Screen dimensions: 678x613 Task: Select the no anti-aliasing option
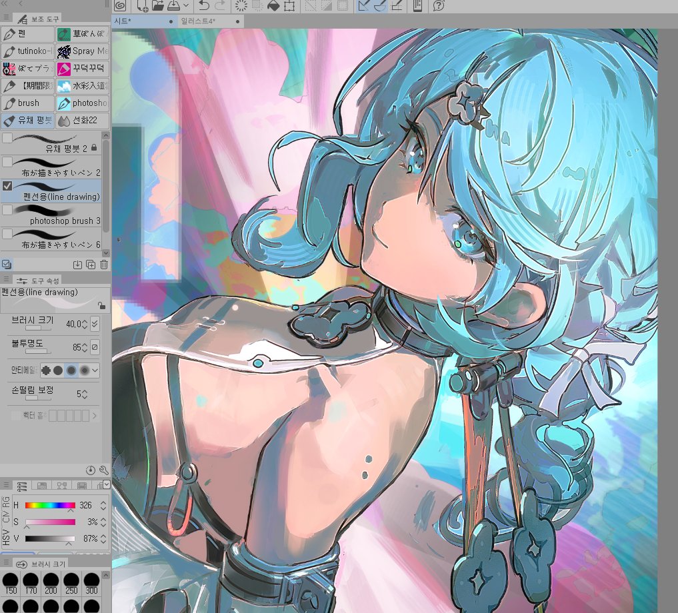pos(46,370)
